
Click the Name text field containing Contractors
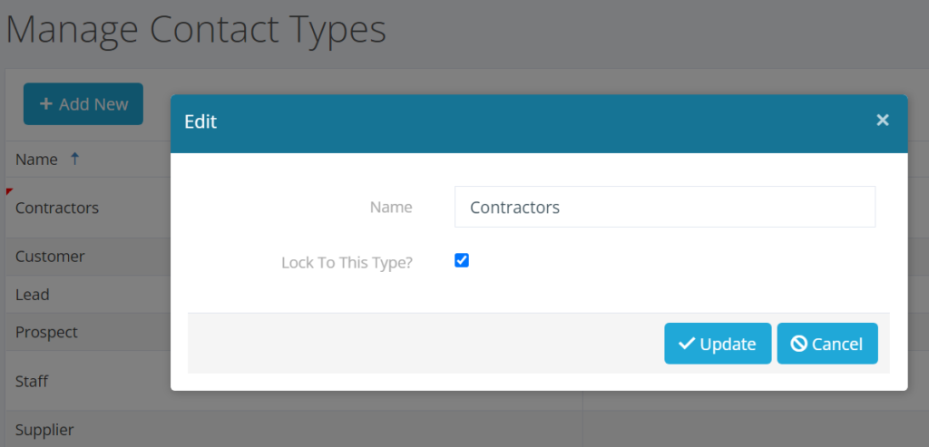[x=664, y=208]
